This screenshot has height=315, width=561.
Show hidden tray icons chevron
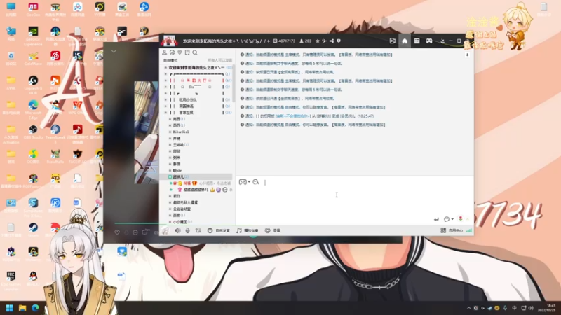click(468, 308)
